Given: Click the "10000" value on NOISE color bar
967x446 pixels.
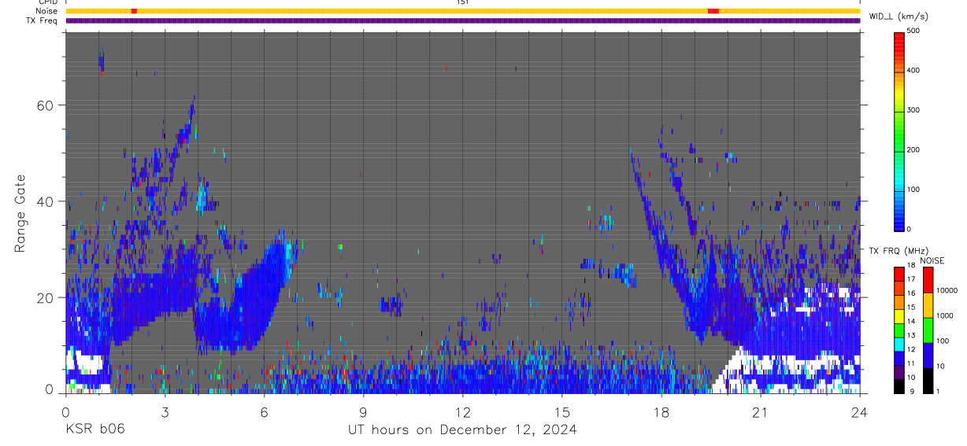Looking at the screenshot, I should pyautogui.click(x=947, y=290).
